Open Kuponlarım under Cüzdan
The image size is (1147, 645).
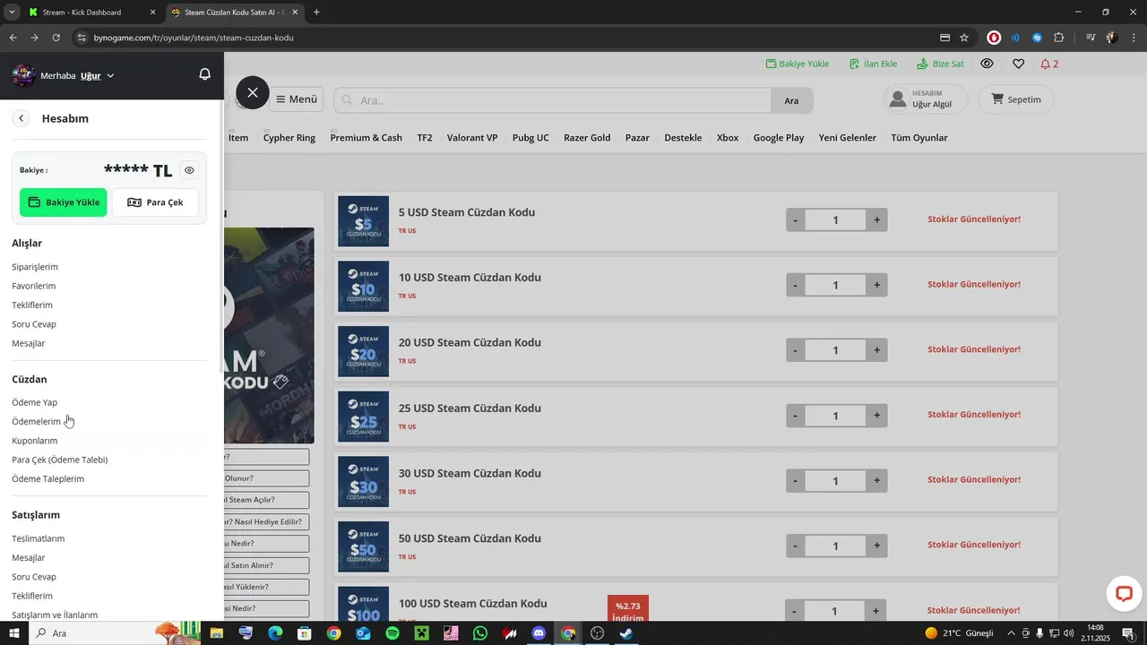pyautogui.click(x=35, y=441)
